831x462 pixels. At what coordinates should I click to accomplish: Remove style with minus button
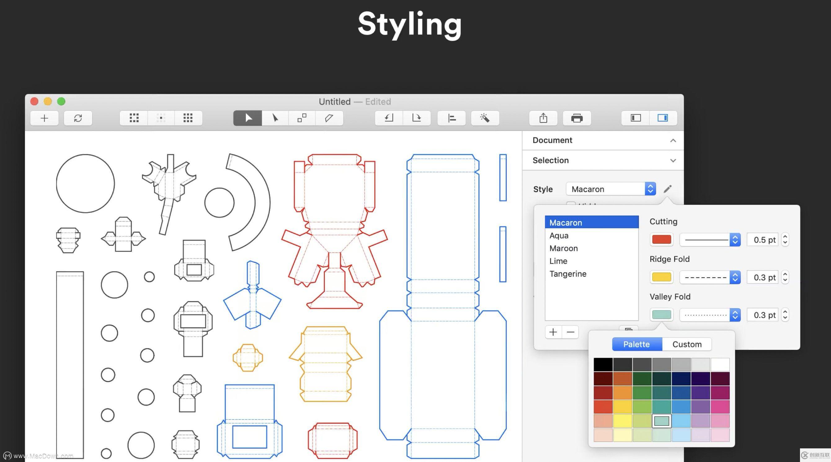click(570, 332)
